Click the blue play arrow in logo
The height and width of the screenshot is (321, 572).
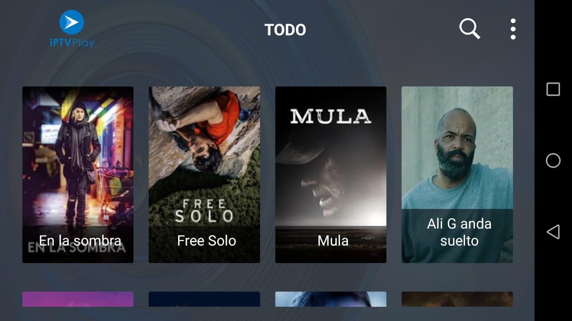pos(72,22)
